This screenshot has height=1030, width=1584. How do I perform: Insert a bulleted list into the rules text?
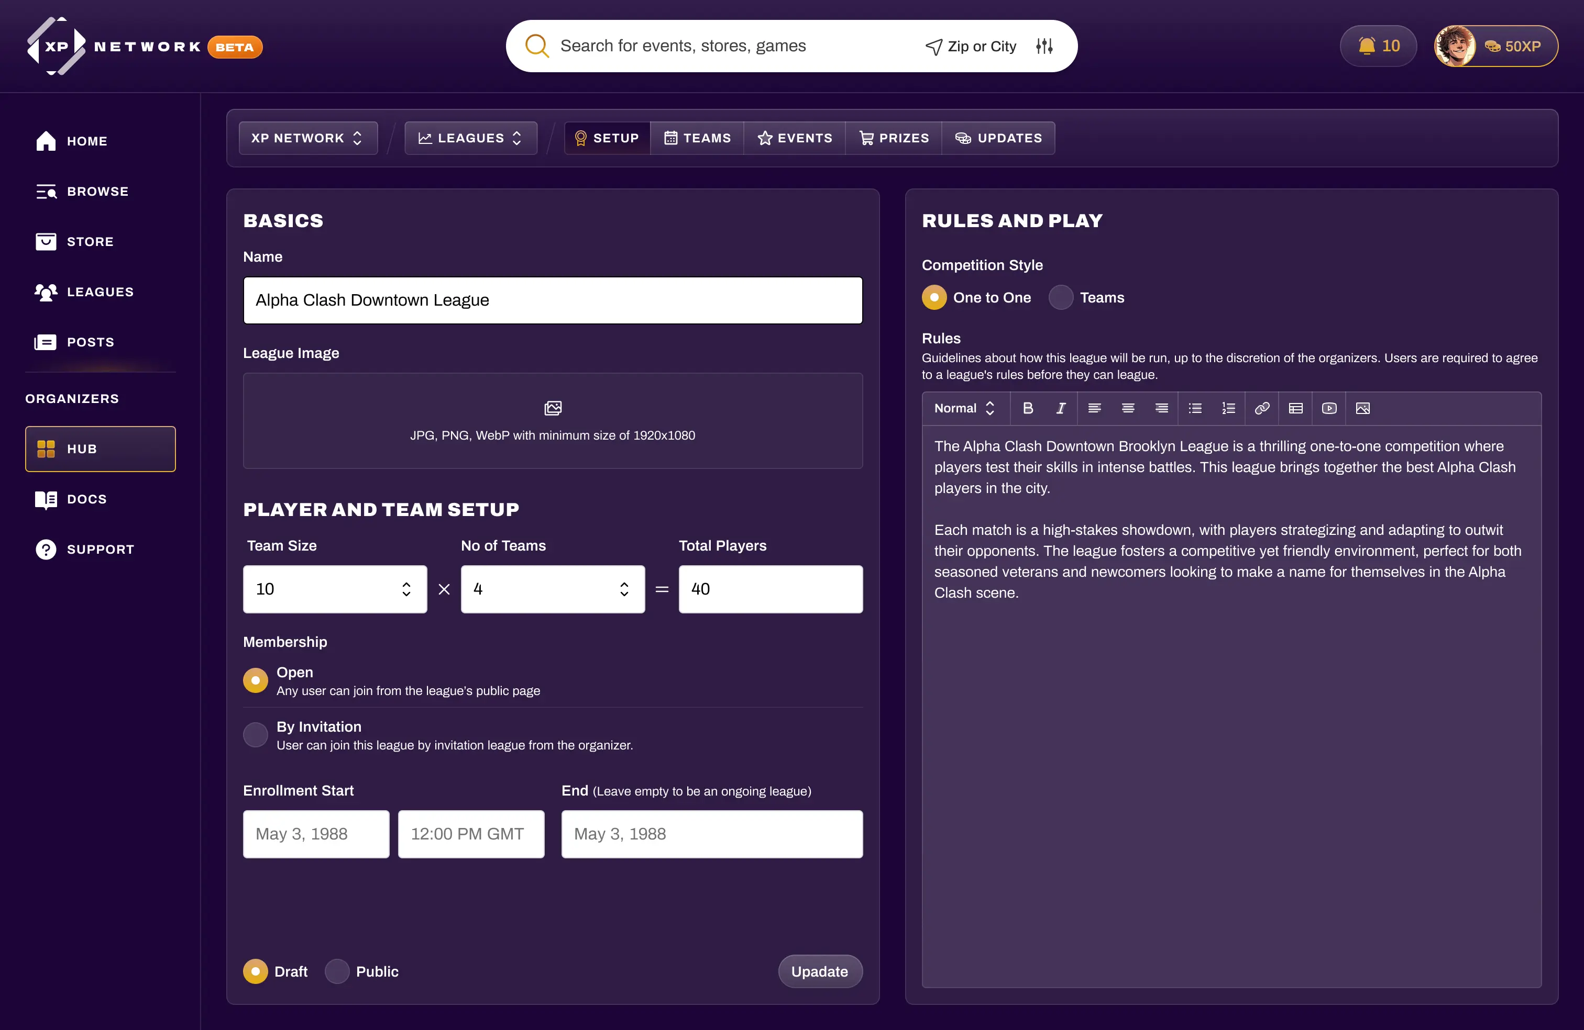click(1195, 408)
